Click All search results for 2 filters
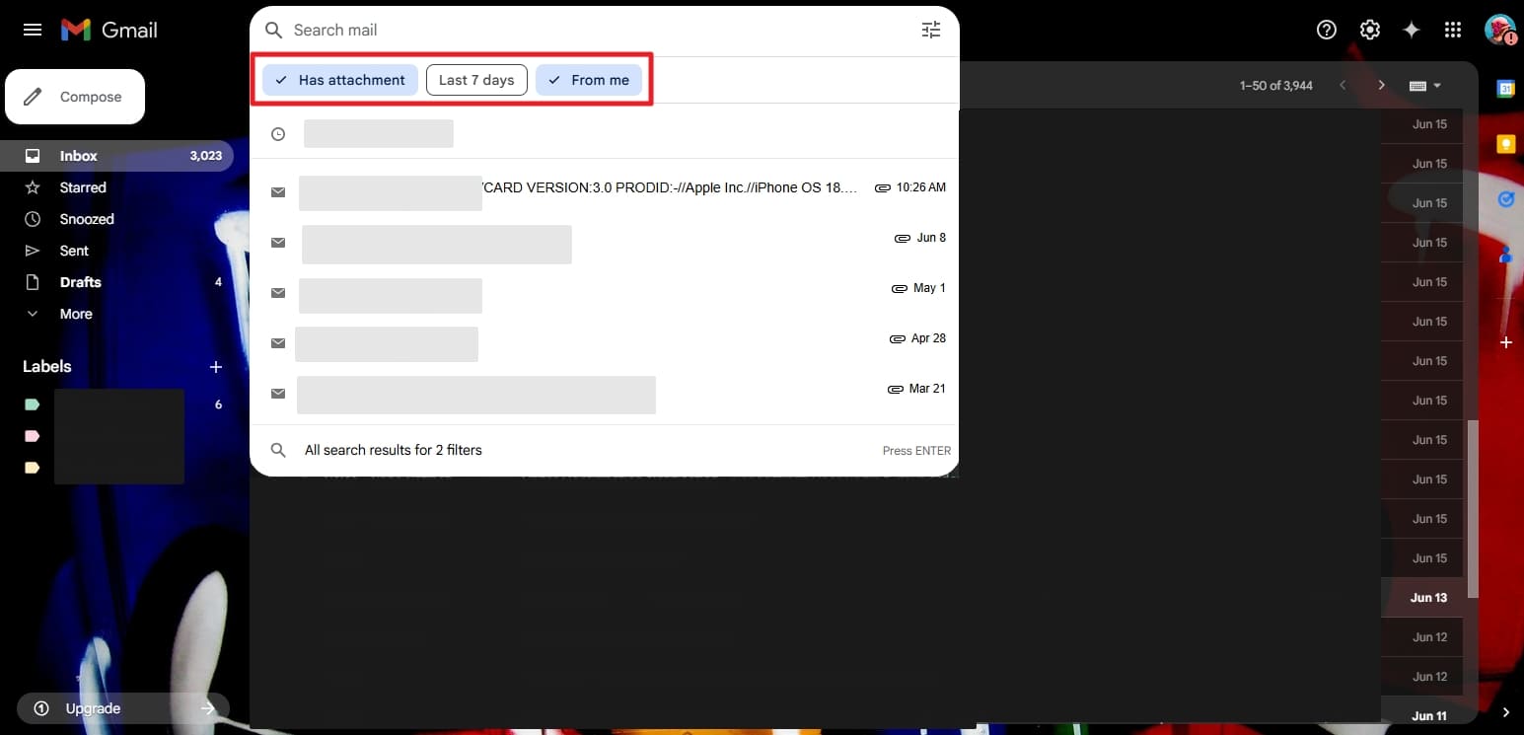1524x735 pixels. (x=393, y=450)
